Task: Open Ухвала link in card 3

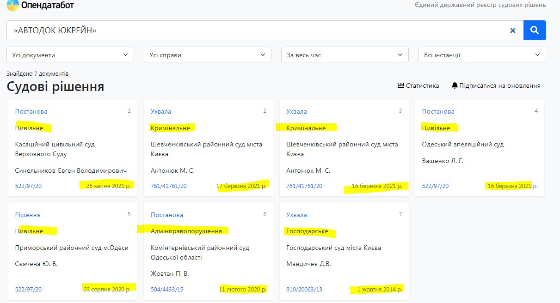Action: [x=296, y=111]
